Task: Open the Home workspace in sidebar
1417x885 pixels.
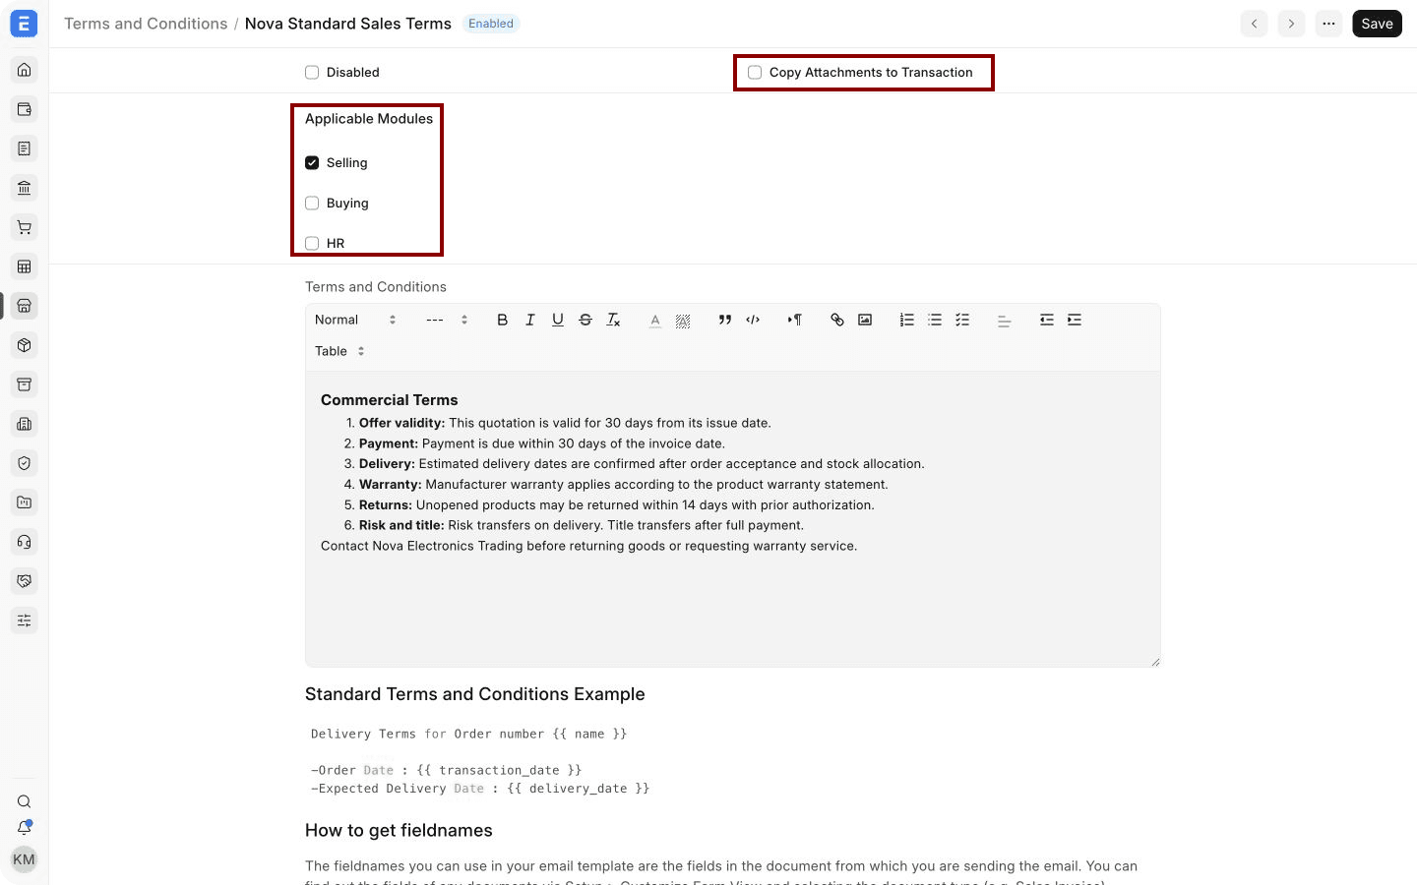Action: coord(25,70)
